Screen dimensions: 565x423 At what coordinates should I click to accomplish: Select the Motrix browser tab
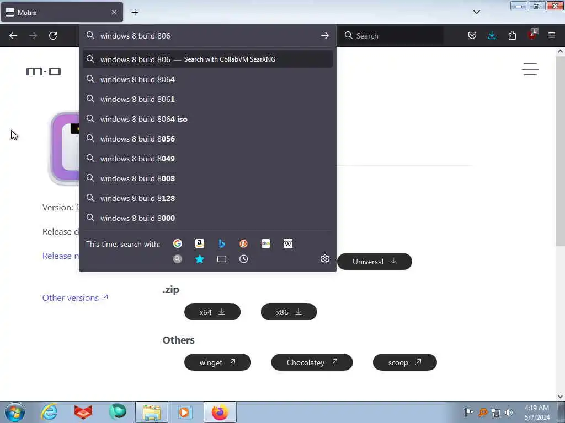pos(62,12)
